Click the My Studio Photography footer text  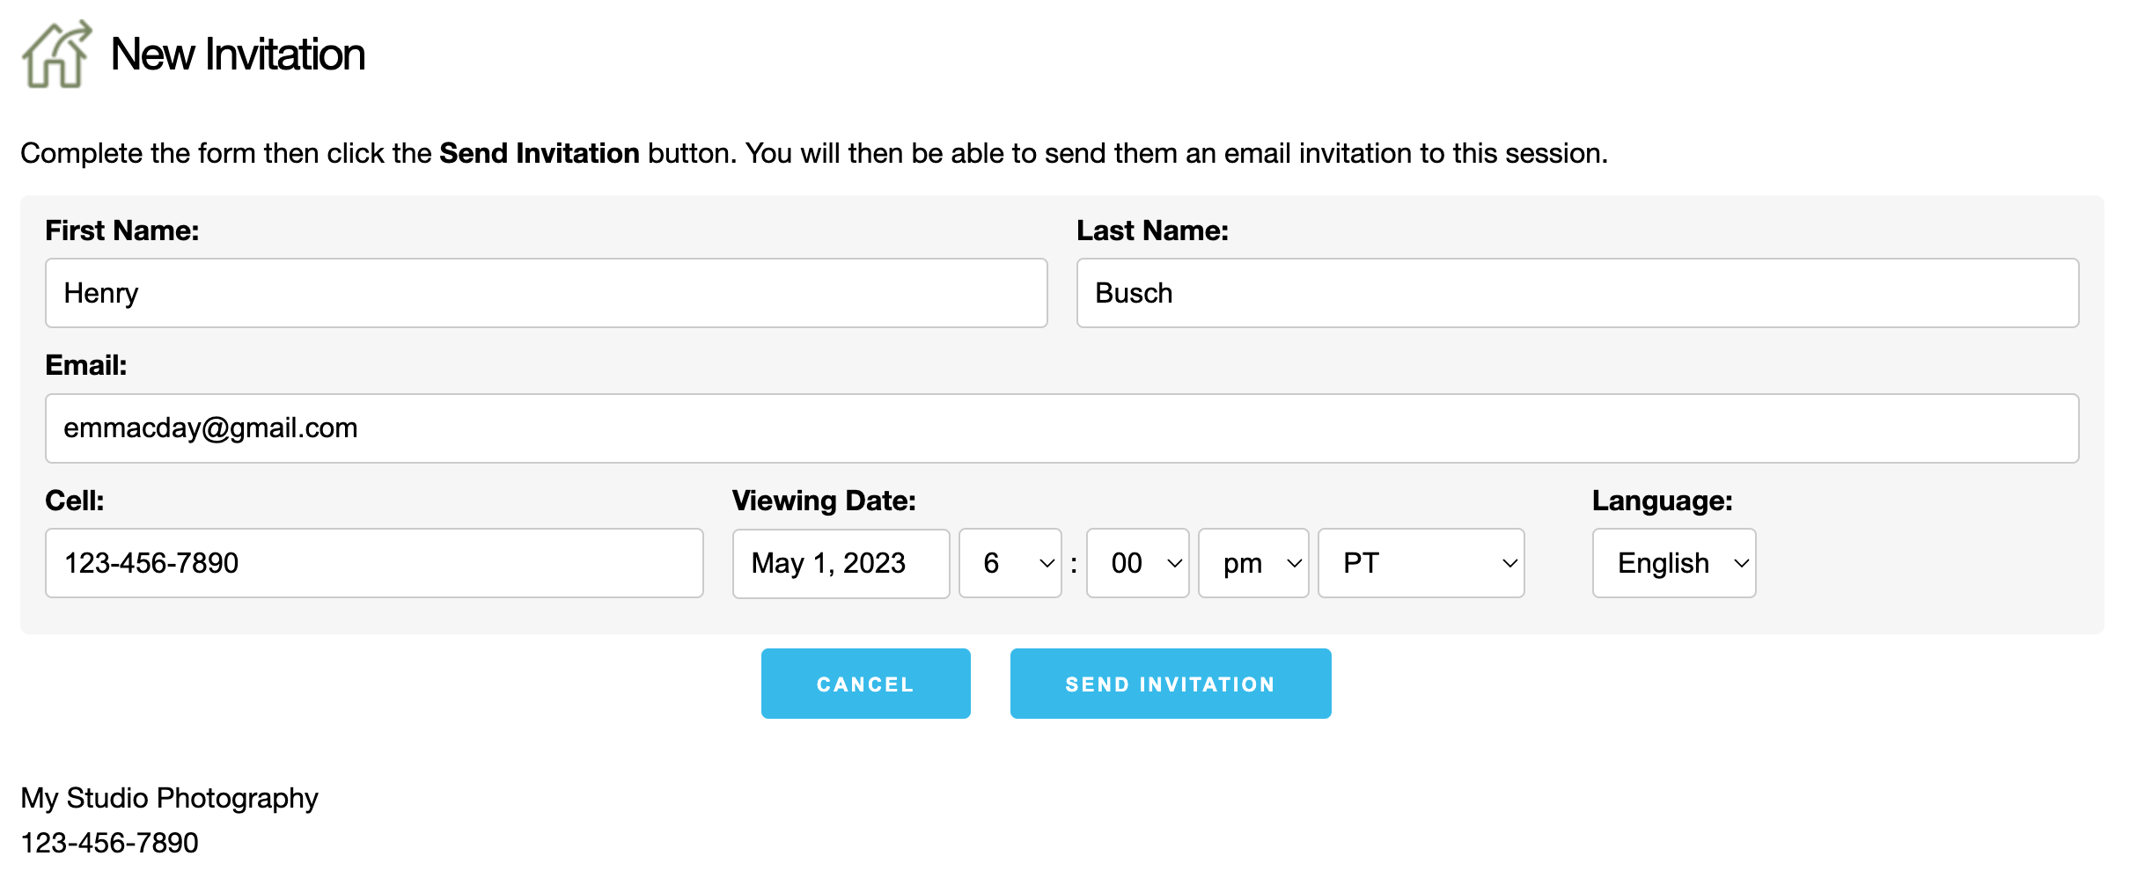click(169, 798)
